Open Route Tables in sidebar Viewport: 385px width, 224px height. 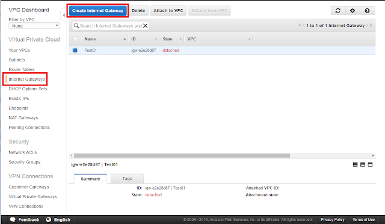(22, 69)
